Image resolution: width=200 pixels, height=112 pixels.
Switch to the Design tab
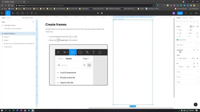tap(178, 18)
